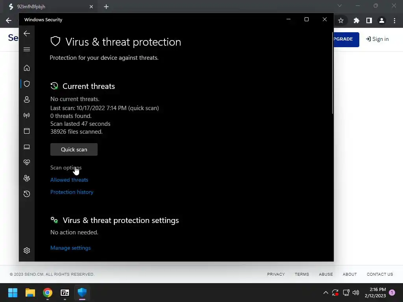Image resolution: width=403 pixels, height=302 pixels.
Task: Open Scan options link
Action: tap(66, 168)
